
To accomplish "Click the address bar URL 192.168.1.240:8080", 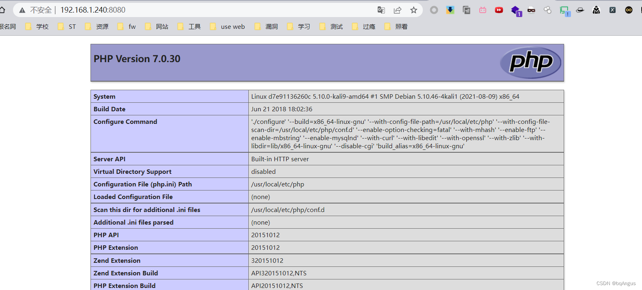I will (93, 10).
